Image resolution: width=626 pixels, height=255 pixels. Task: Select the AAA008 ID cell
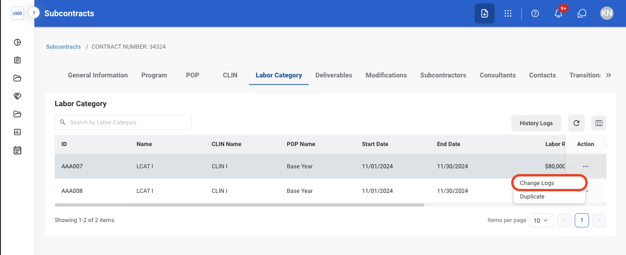coord(72,191)
